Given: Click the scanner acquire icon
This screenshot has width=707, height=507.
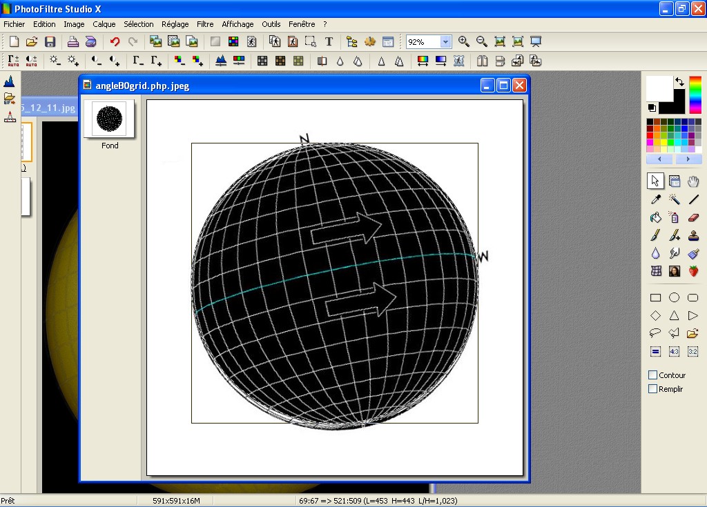Looking at the screenshot, I should click(x=91, y=42).
